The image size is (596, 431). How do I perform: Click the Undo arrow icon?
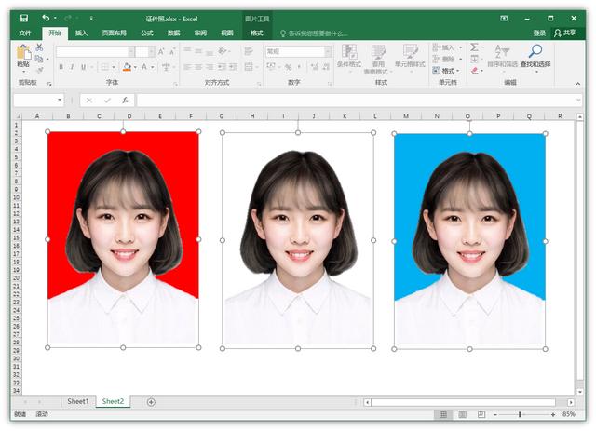click(x=46, y=18)
